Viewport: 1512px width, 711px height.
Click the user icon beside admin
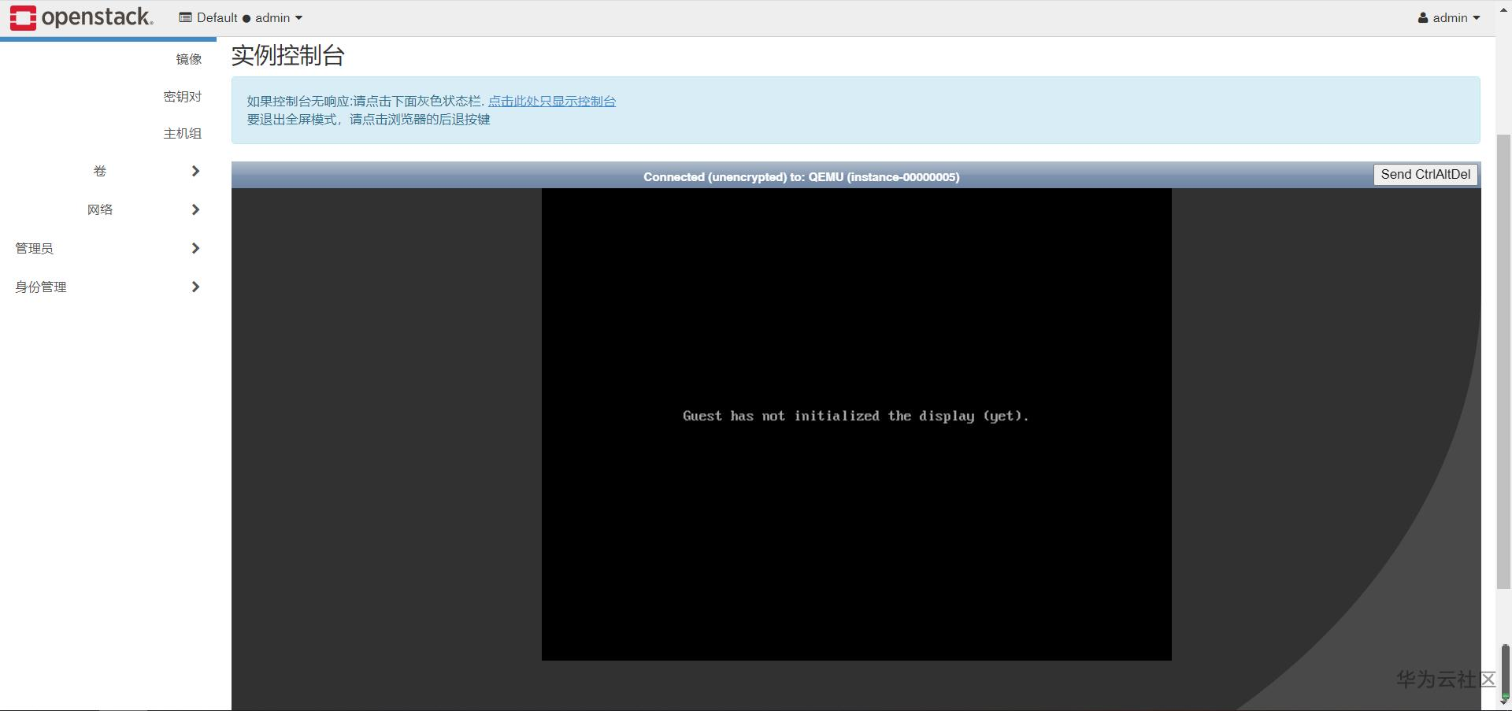point(1423,18)
